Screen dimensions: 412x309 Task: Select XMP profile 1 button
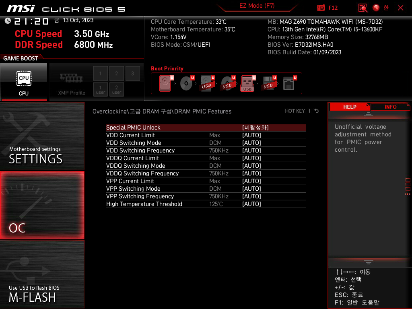(100, 74)
